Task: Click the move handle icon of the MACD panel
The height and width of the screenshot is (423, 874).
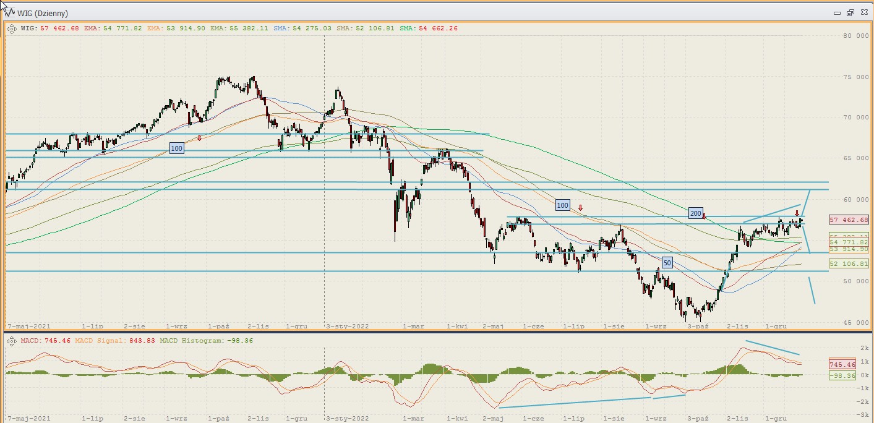Action: click(x=11, y=341)
